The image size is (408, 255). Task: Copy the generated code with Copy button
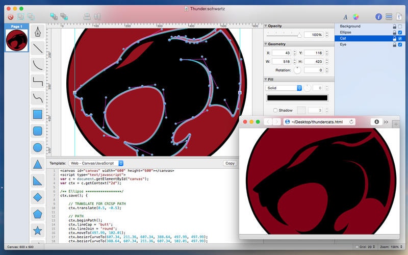[230, 163]
